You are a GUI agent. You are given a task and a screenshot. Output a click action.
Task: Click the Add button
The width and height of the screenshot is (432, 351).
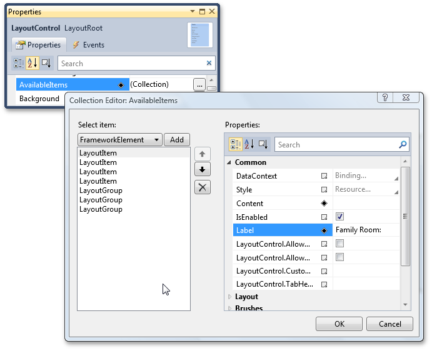[176, 139]
